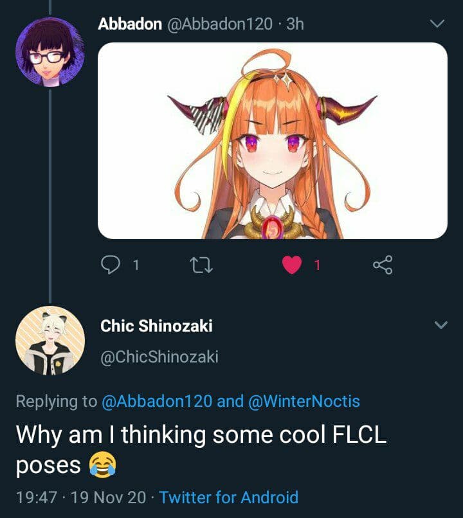This screenshot has height=518, width=463.
Task: Expand the chevron menu on Abbadon's tweet
Action: (x=437, y=24)
